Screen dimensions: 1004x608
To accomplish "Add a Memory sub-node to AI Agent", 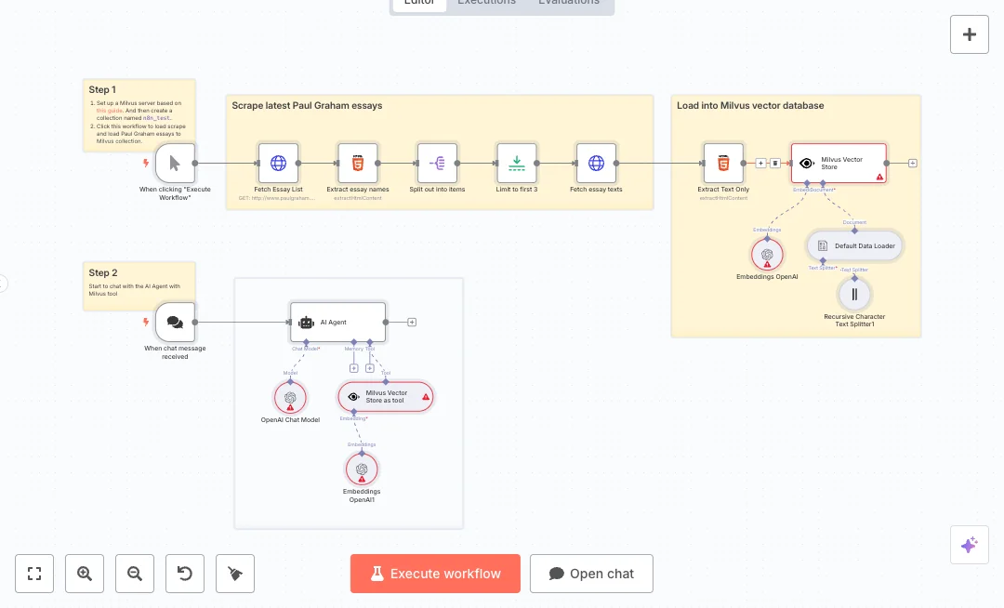I will pyautogui.click(x=353, y=368).
